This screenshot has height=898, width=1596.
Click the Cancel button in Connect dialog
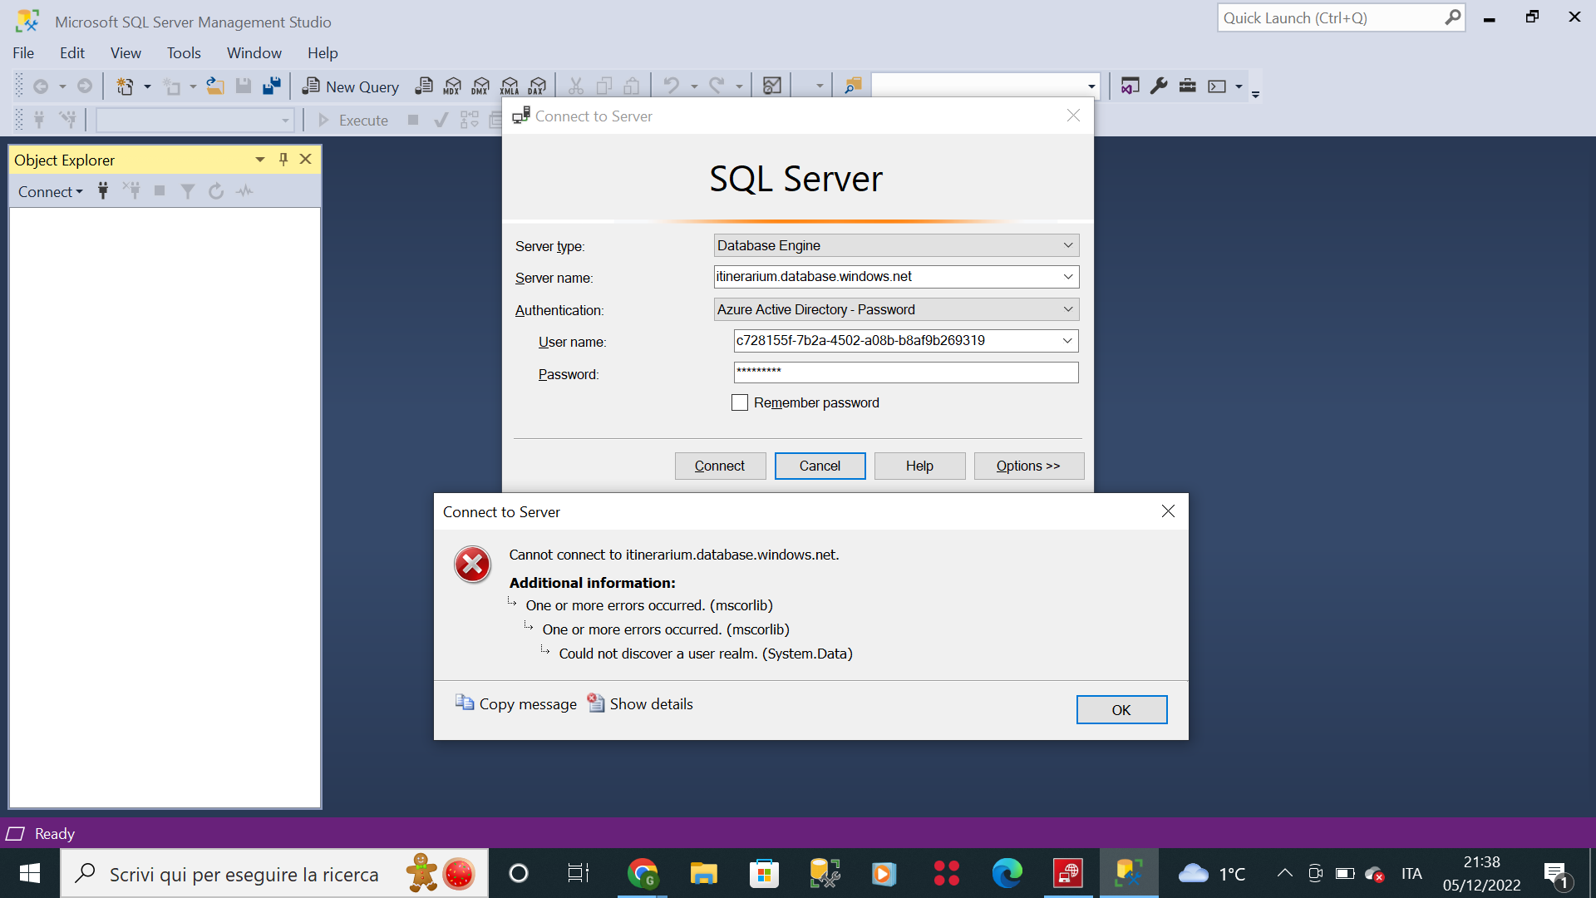pyautogui.click(x=820, y=466)
